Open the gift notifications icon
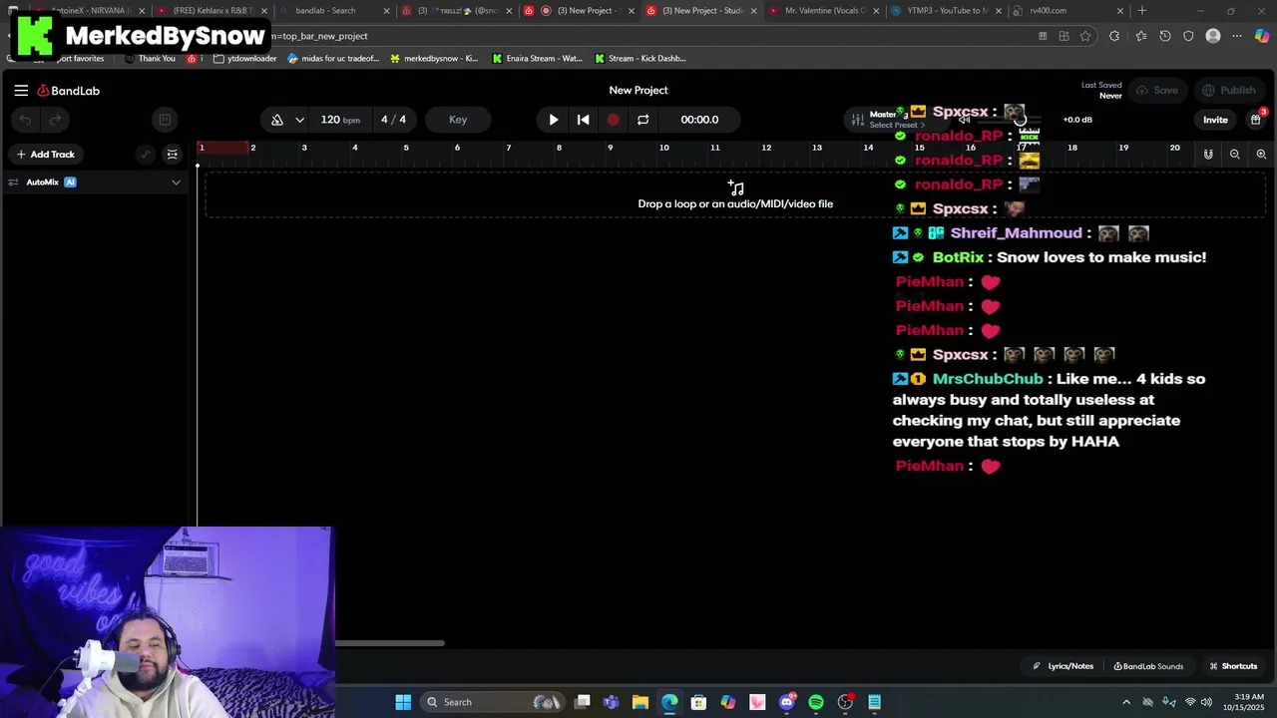The width and height of the screenshot is (1277, 718). (1256, 120)
